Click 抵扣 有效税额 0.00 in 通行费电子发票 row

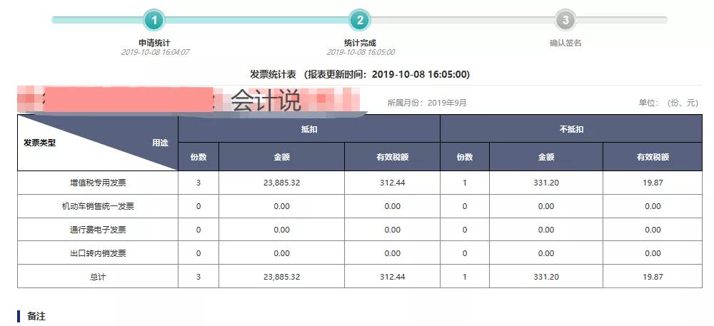click(393, 230)
